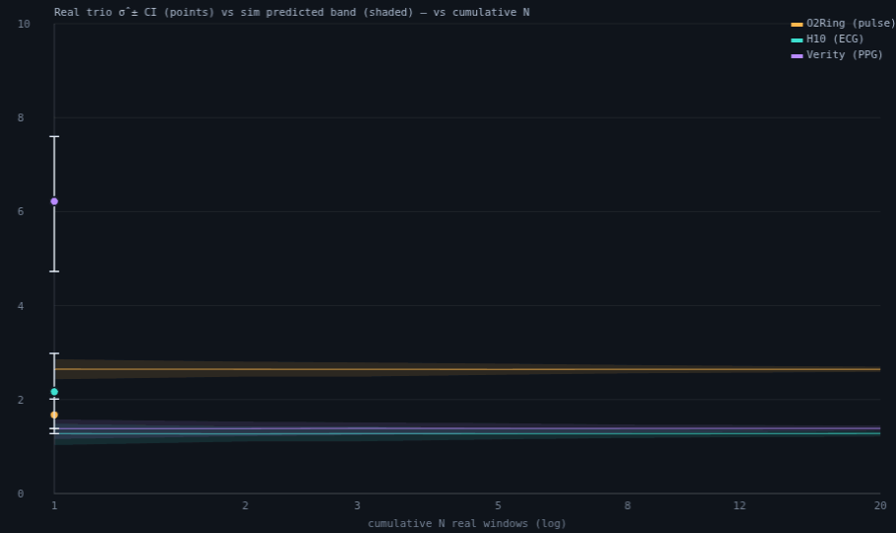Click the x-axis tick label 5
This screenshot has height=533, width=896.
[x=498, y=505]
